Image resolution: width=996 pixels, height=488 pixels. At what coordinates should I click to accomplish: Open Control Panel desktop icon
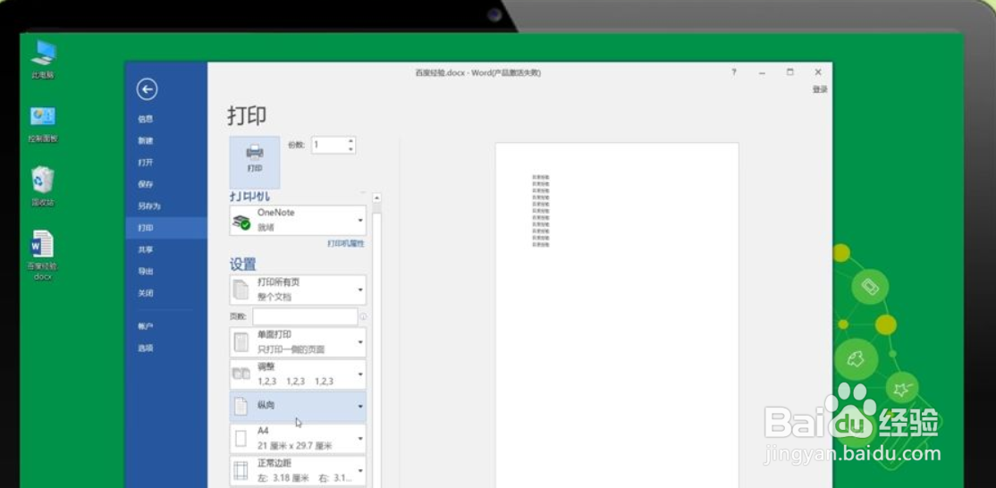click(43, 124)
